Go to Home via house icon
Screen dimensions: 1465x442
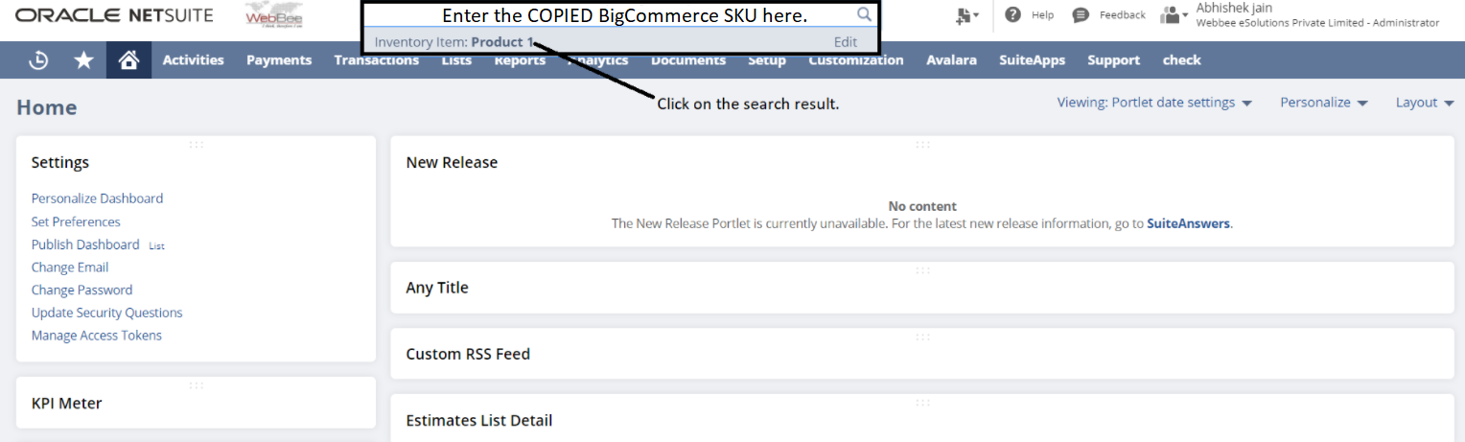point(128,60)
